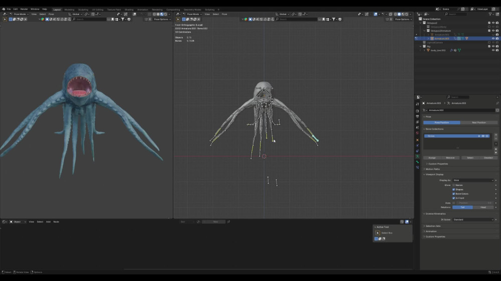Switch to the Sculpting workspace tab
501x281 pixels.
(83, 9)
